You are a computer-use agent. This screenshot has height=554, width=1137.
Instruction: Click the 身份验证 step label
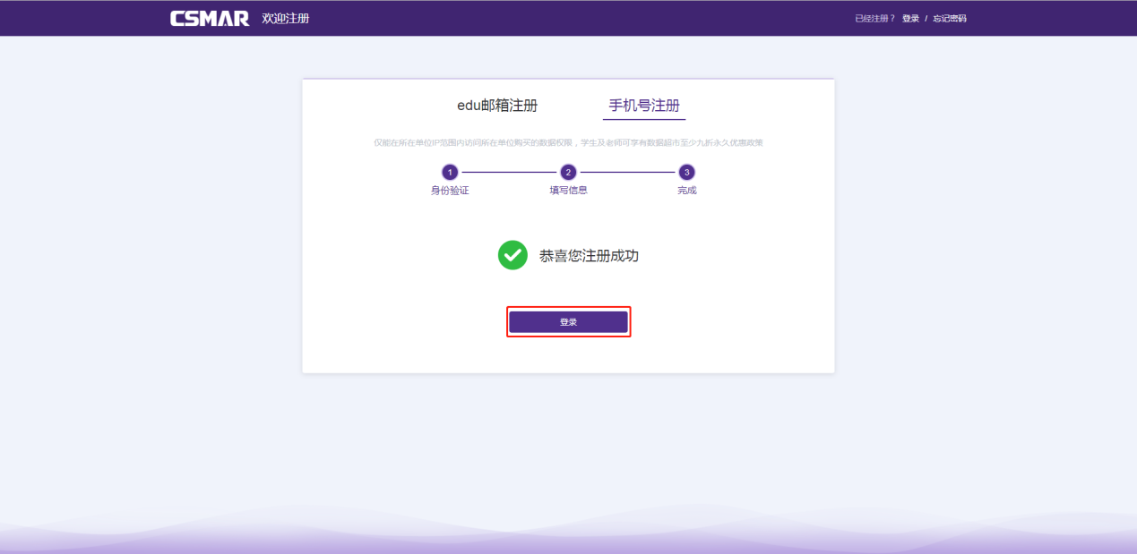pos(450,191)
